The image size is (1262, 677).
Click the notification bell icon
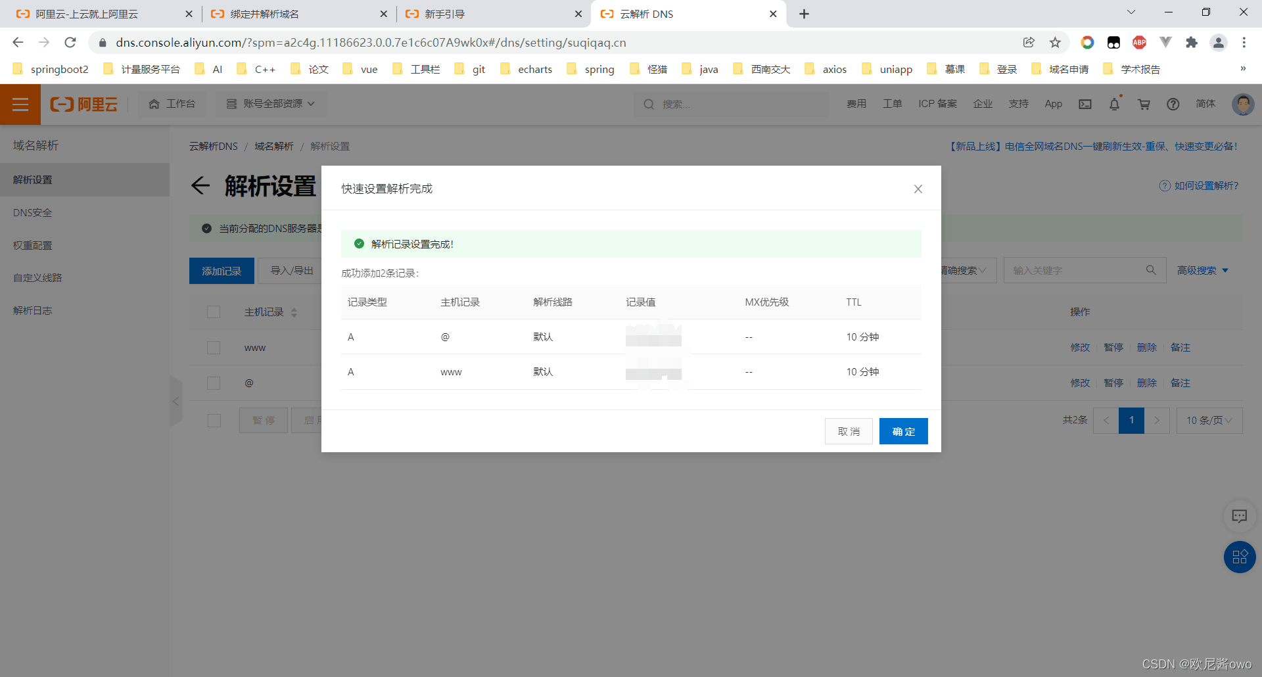tap(1114, 104)
